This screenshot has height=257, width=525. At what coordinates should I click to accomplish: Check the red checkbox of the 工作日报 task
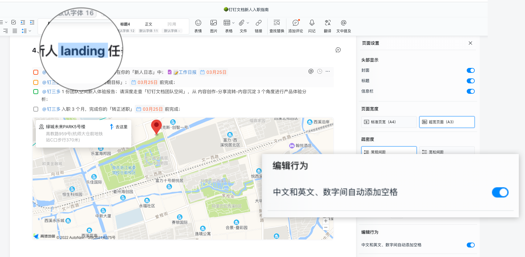click(x=36, y=72)
